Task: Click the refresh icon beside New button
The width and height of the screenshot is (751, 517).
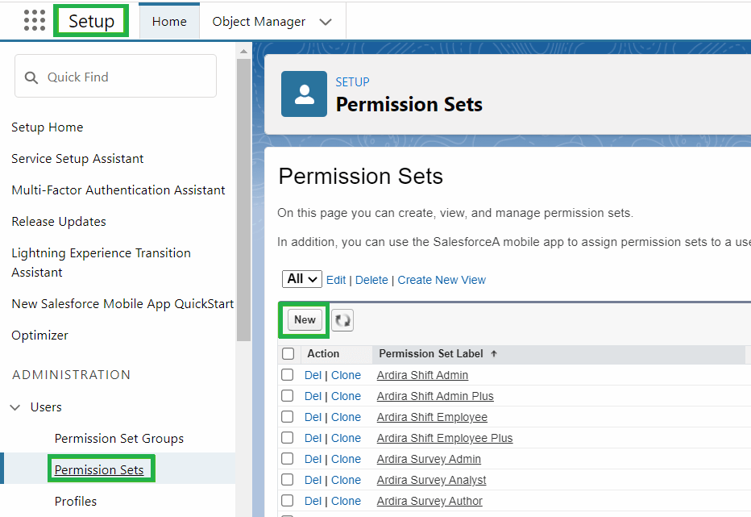Action: pyautogui.click(x=342, y=319)
